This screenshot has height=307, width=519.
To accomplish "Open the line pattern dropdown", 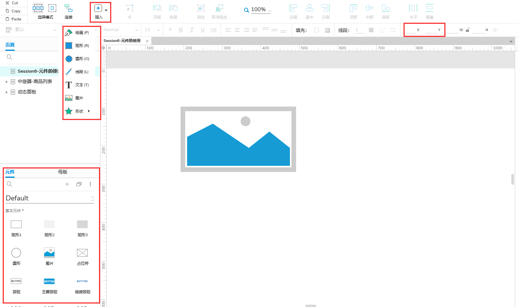I will pyautogui.click(x=382, y=30).
